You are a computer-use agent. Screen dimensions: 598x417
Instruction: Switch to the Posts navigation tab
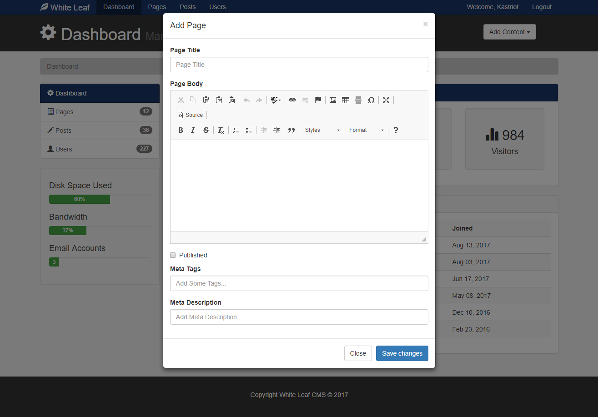pyautogui.click(x=187, y=7)
